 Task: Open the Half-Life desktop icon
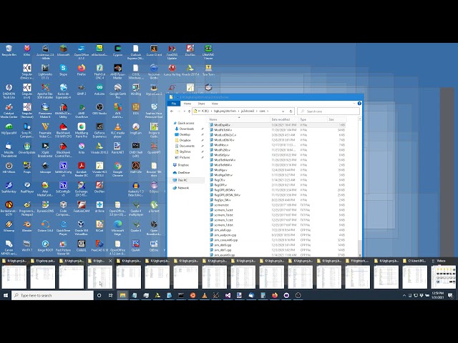[x=135, y=168]
